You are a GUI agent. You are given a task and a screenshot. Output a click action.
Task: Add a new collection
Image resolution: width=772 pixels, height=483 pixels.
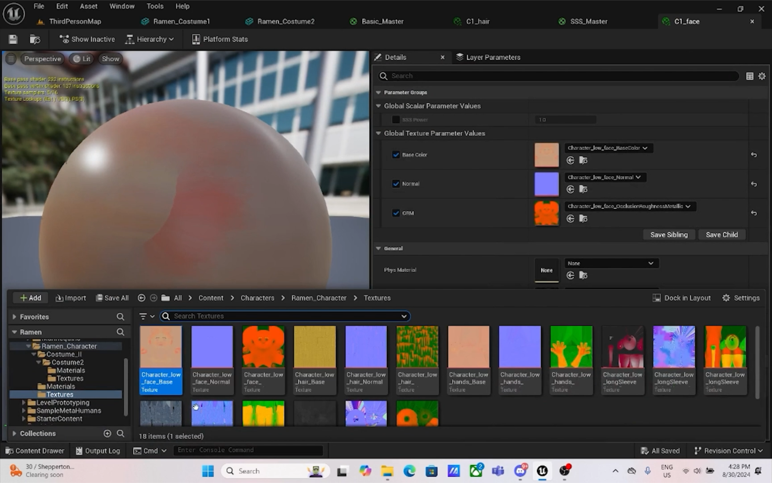coord(107,434)
